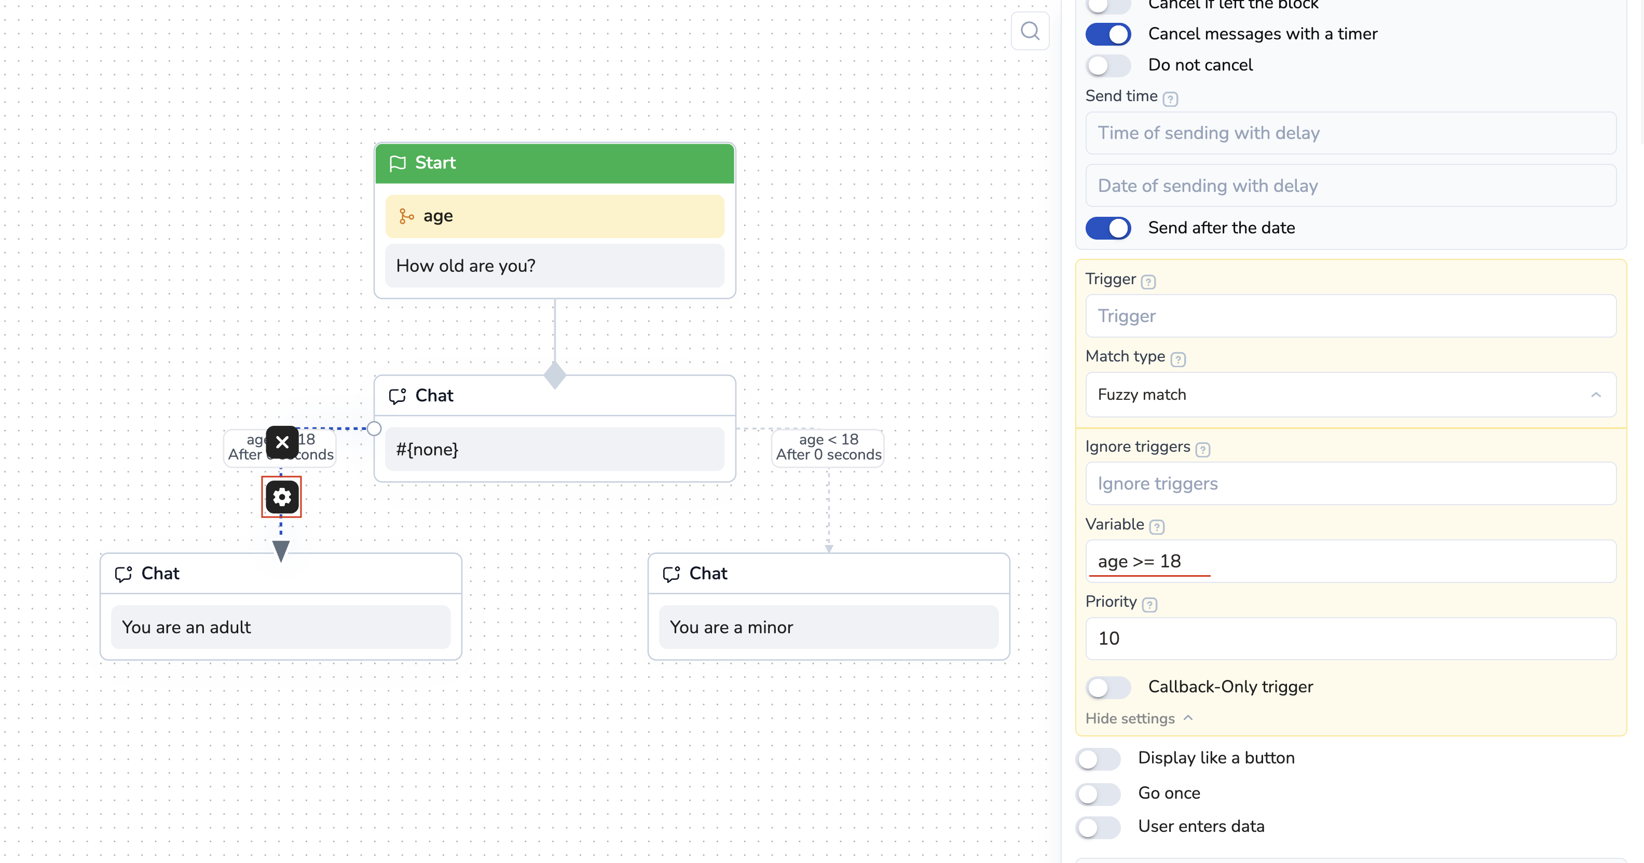This screenshot has width=1644, height=863.
Task: Enable Callback-Only trigger switch
Action: tap(1108, 687)
